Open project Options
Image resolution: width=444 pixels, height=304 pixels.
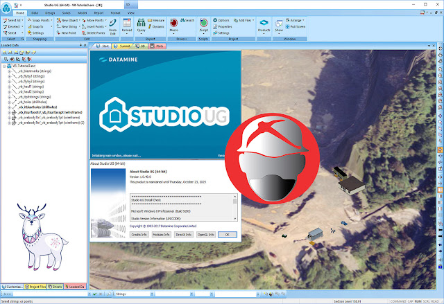point(221,20)
